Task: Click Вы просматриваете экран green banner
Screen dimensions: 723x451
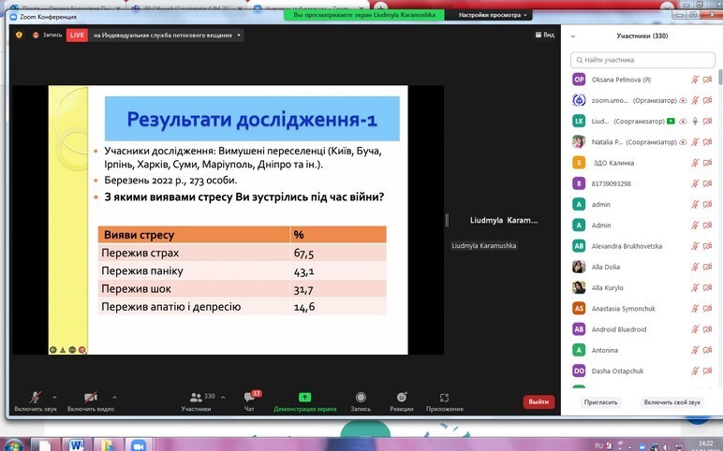Action: point(364,15)
